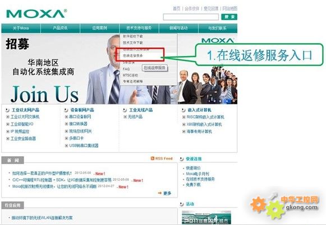Select 在线返修服务 in the dropdown menu
326x225 pixels.
(x=133, y=55)
